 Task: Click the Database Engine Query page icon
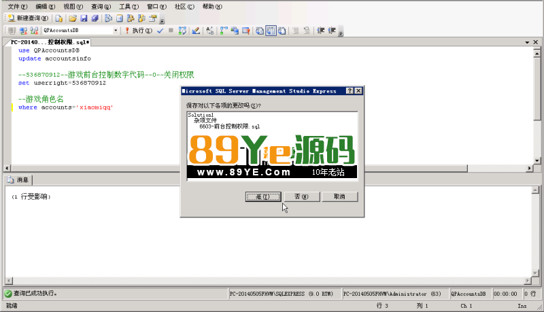(58, 18)
